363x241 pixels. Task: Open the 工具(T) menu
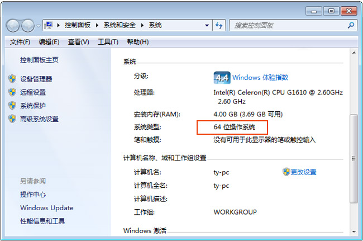108,42
